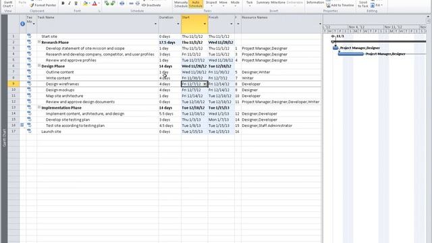Open Finish column filter arrow
Image resolution: width=432 pixels, height=243 pixels.
click(x=232, y=24)
